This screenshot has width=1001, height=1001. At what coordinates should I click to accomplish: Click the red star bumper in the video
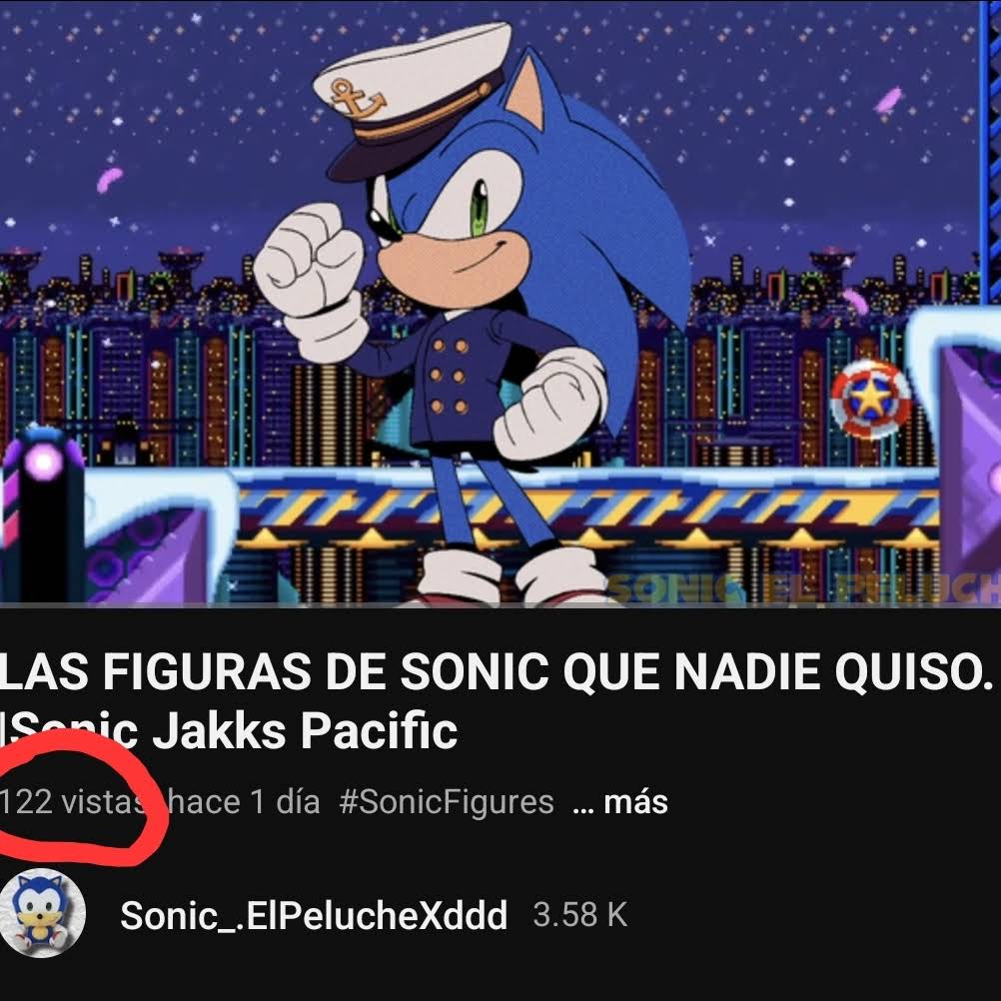[x=871, y=400]
